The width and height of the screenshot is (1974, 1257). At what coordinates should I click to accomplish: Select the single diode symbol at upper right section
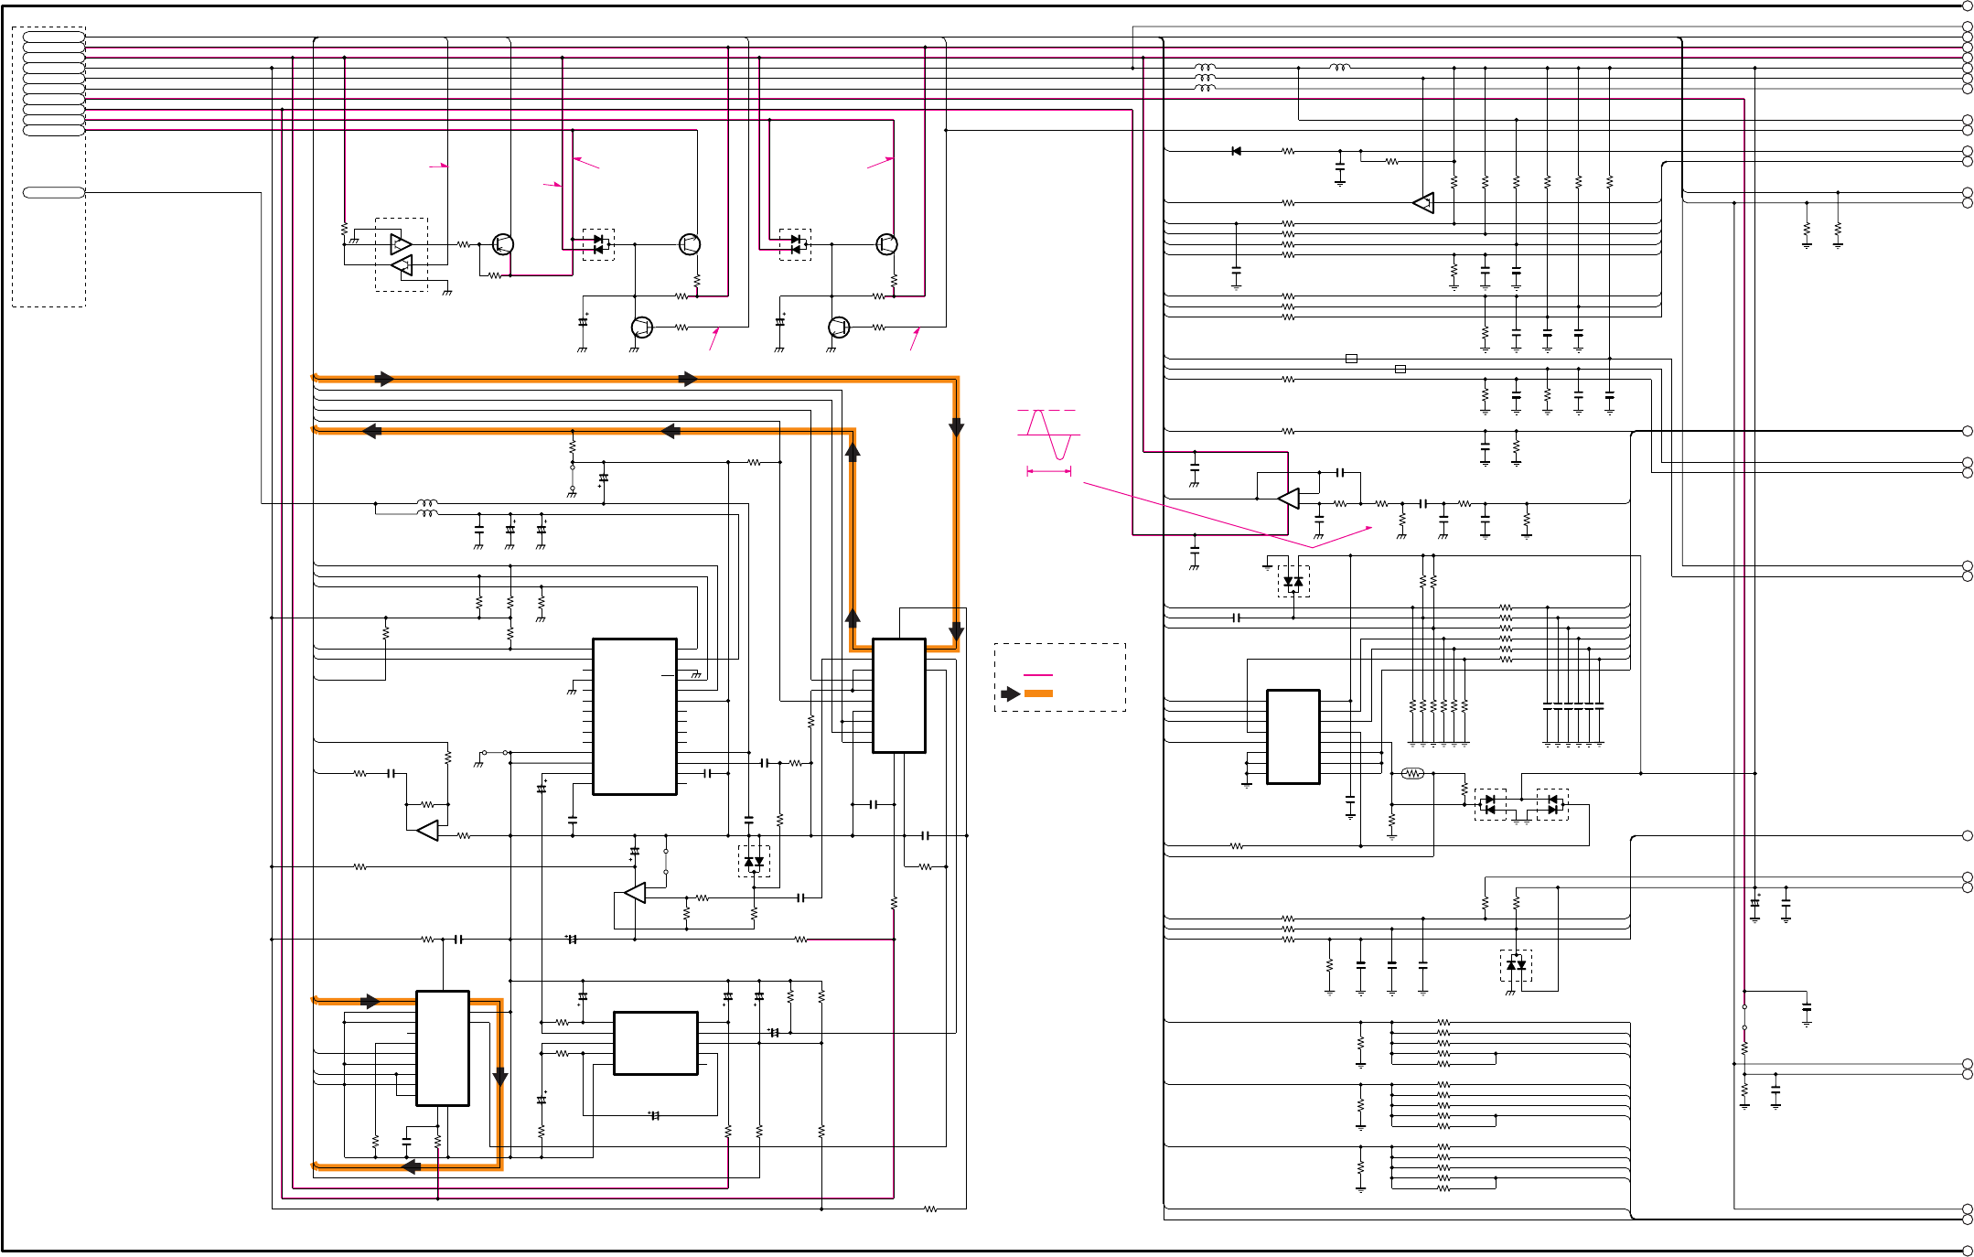pyautogui.click(x=1236, y=151)
